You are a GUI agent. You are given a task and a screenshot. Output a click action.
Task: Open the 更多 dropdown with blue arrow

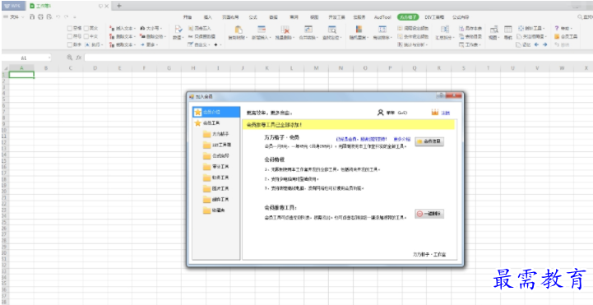click(149, 44)
